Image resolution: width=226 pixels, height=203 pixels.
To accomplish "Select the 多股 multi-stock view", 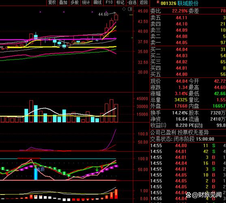I will tap(75, 2).
